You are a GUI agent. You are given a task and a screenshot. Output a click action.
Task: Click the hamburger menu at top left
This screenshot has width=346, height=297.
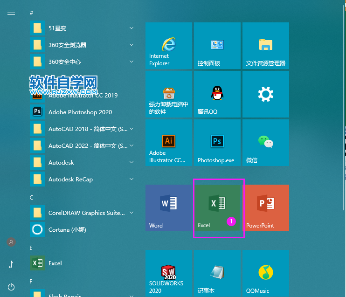click(x=11, y=13)
